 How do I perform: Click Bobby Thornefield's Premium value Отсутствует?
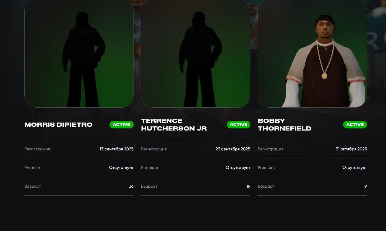click(x=354, y=168)
